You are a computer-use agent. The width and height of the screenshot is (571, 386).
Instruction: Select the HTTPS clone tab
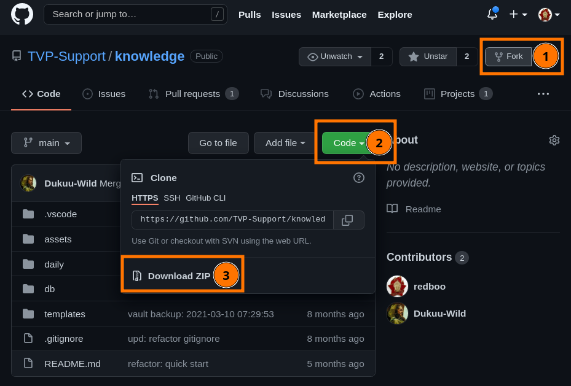(144, 198)
